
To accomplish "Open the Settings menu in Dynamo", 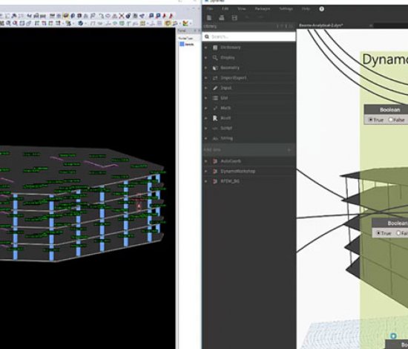I will [x=286, y=9].
